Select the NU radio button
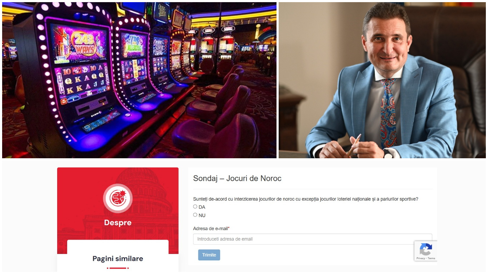The image size is (488, 274). click(195, 215)
